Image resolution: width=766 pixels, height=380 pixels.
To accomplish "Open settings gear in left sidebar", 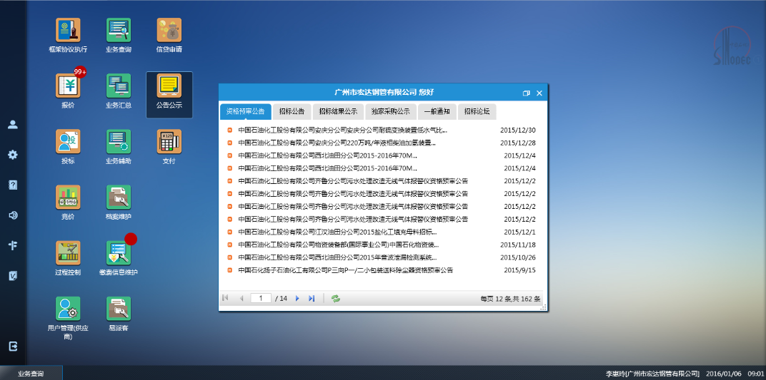I will click(13, 155).
